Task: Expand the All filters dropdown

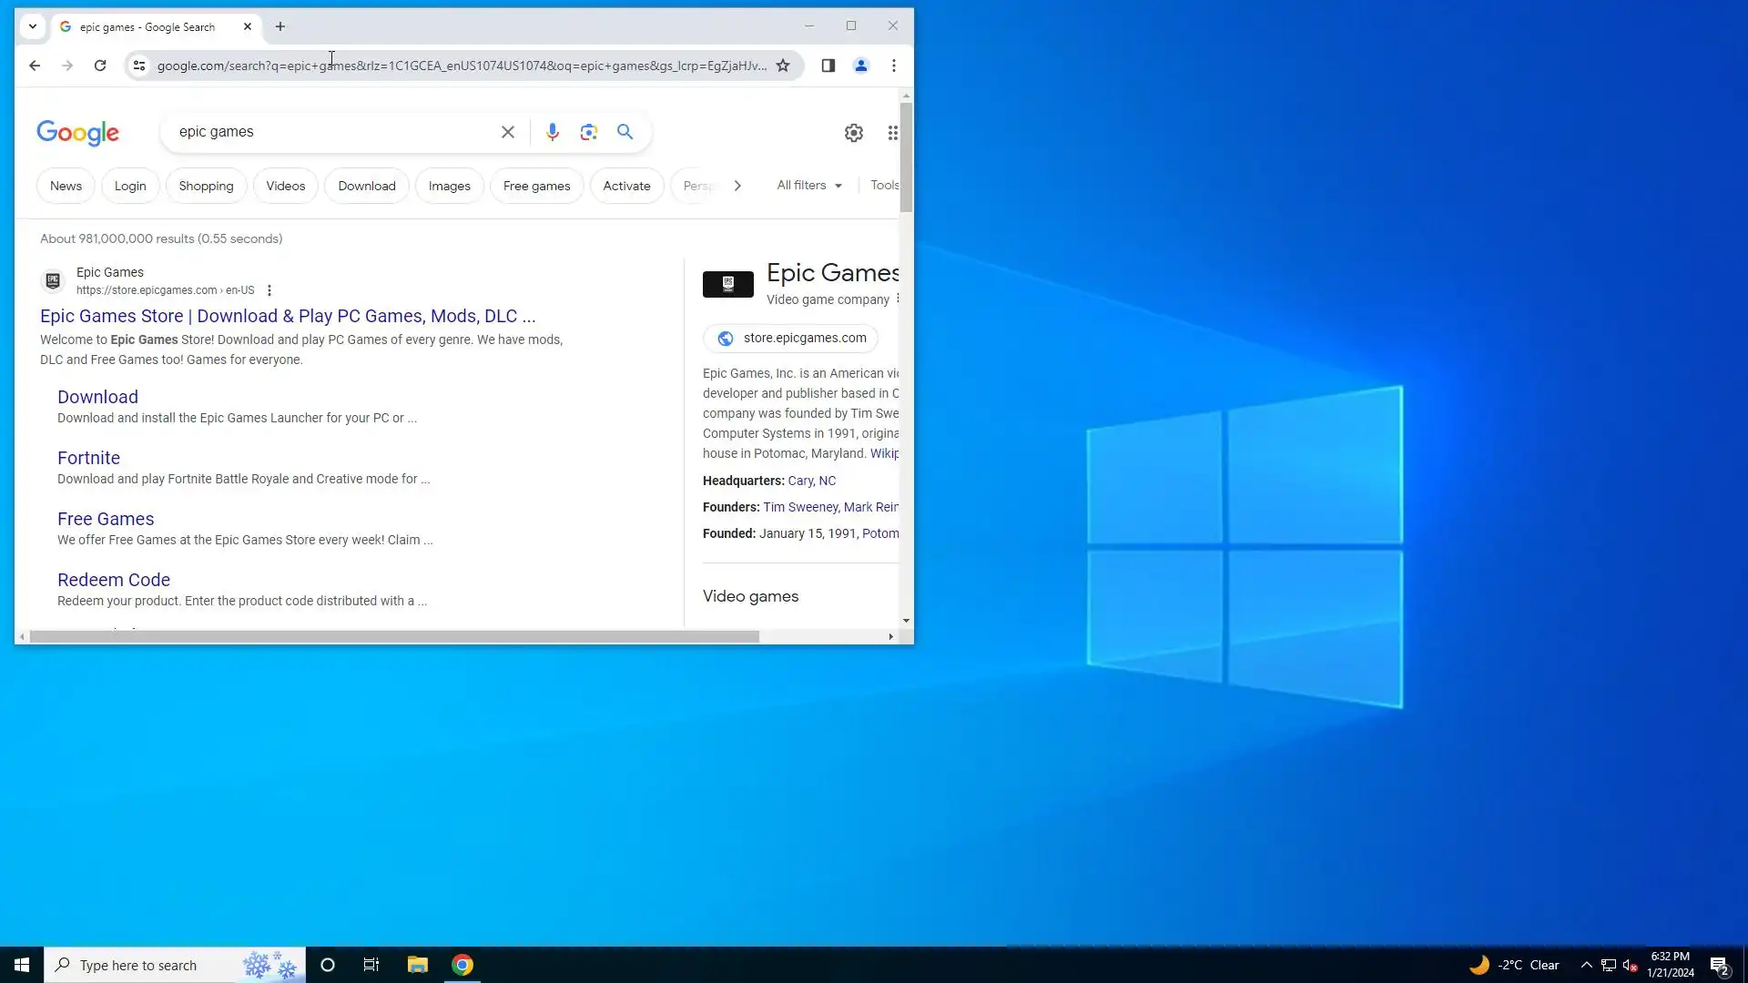Action: [x=808, y=186]
